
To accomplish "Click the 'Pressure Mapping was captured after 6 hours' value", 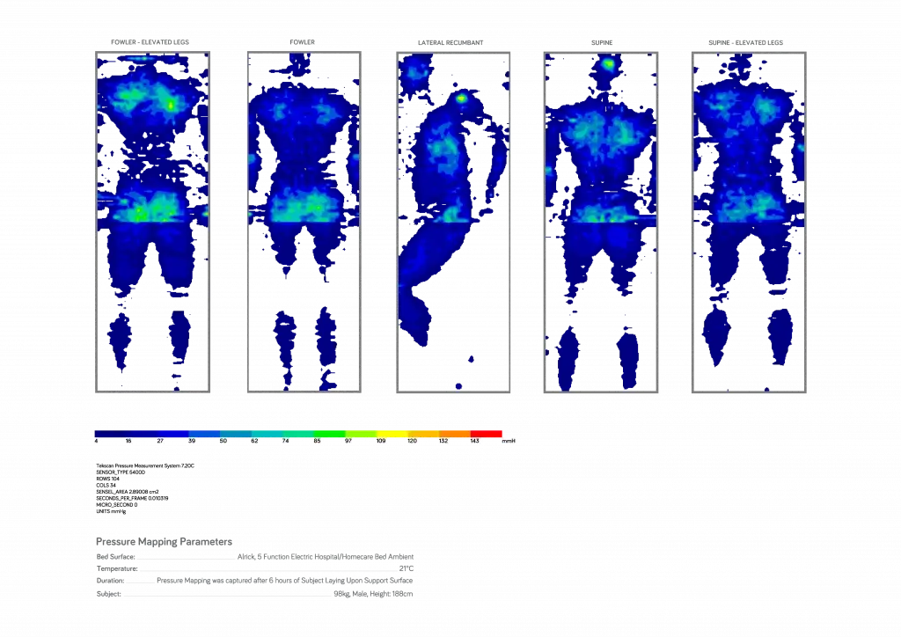I will coord(284,581).
